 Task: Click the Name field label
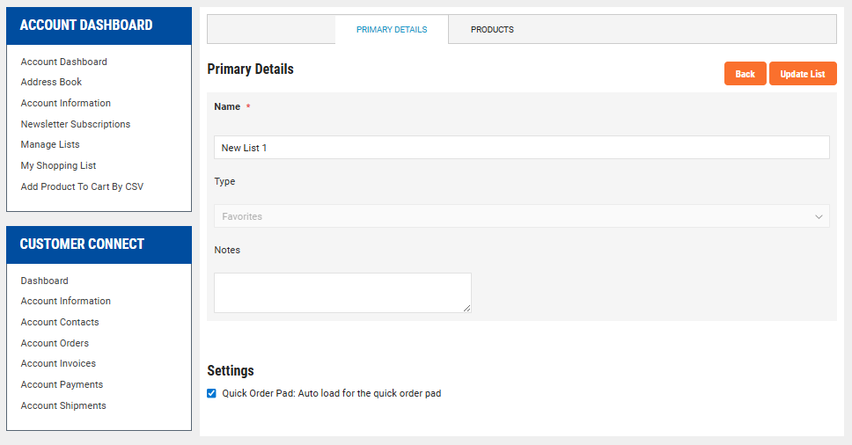pyautogui.click(x=227, y=107)
